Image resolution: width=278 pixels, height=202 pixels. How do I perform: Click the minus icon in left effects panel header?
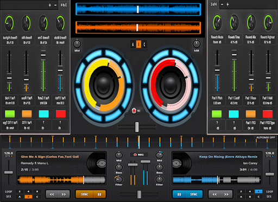point(55,5)
